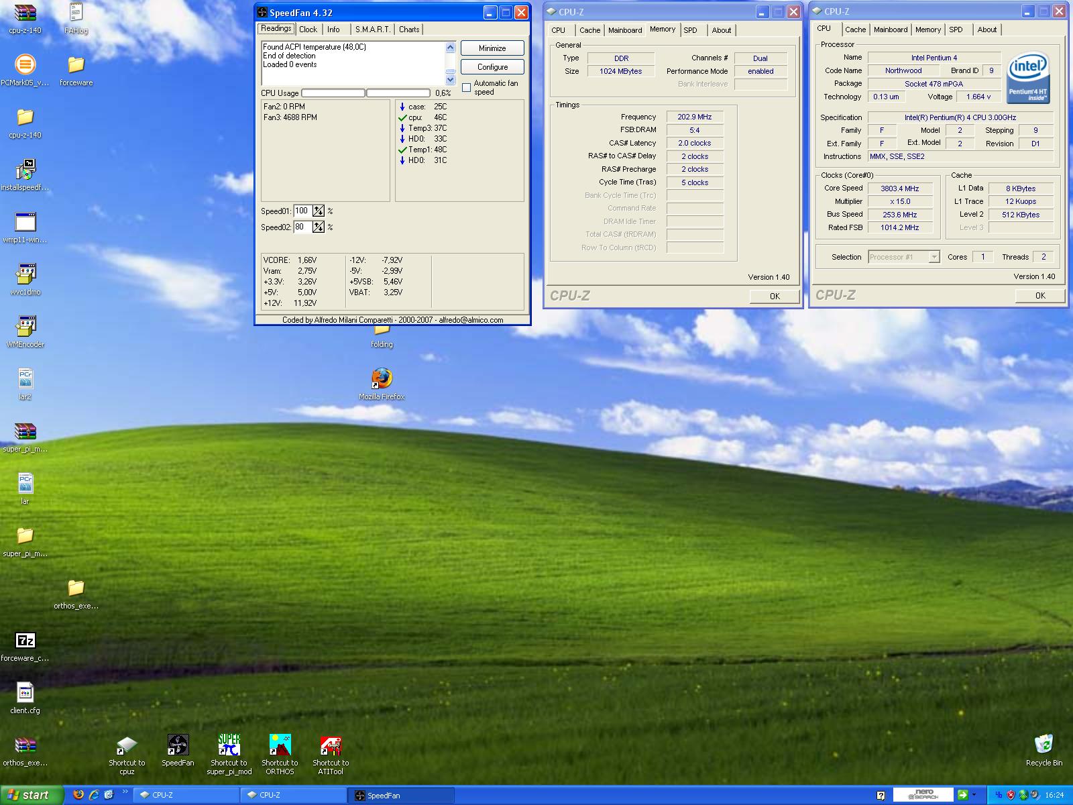
Task: Launch Shortcut to ORTHOS
Action: tap(280, 754)
